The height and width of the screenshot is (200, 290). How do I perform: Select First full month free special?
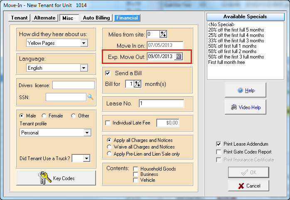[x=226, y=62]
